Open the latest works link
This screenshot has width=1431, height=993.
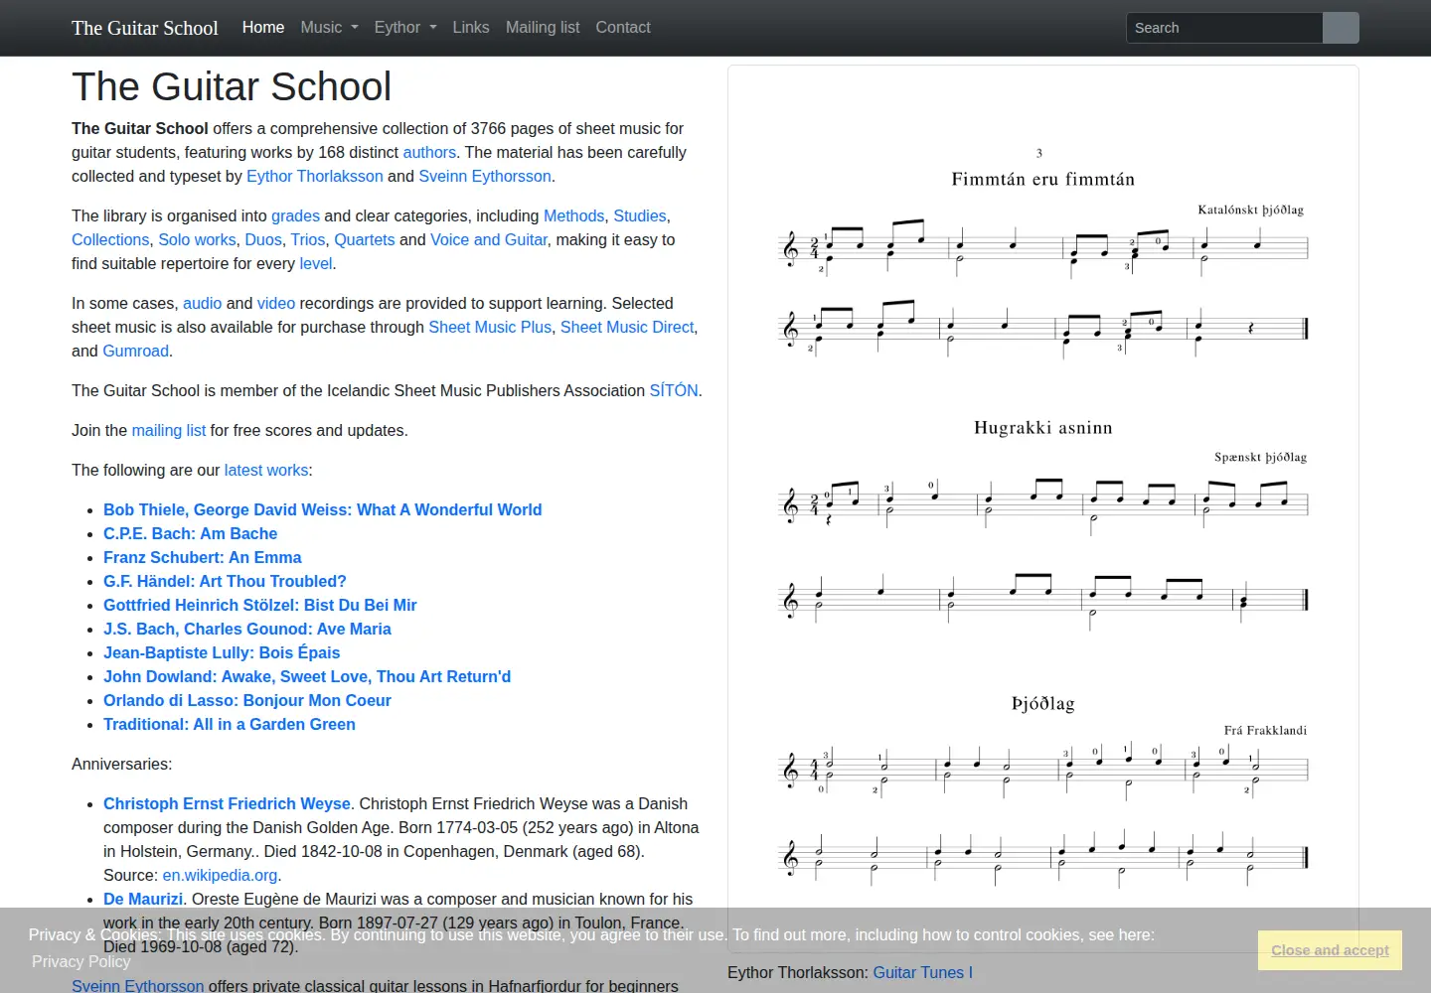click(x=266, y=470)
